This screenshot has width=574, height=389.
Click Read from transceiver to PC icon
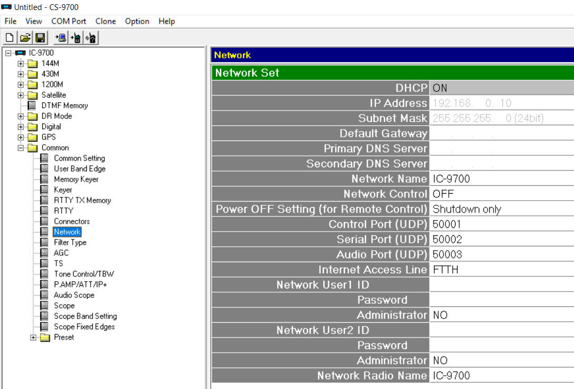coord(61,38)
